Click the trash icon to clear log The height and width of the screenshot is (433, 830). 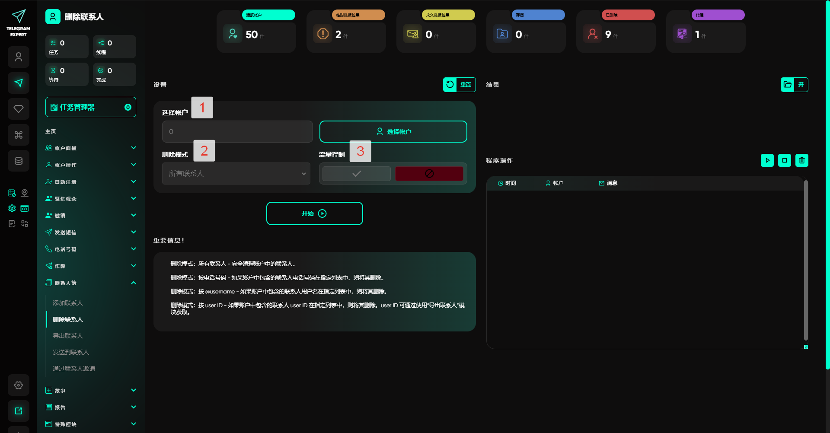[x=802, y=160]
